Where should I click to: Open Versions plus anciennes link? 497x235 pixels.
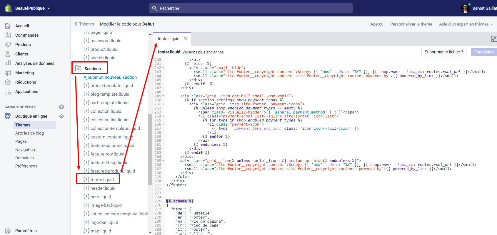pos(203,52)
